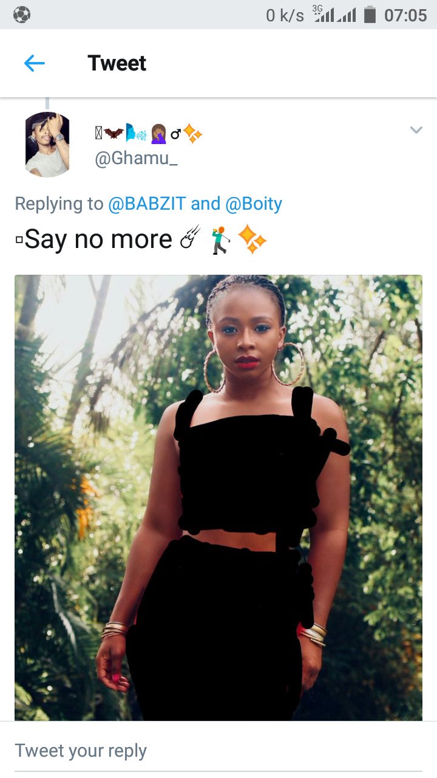Tap the "Say no more" tweet text
Image resolution: width=437 pixels, height=778 pixels.
point(98,239)
